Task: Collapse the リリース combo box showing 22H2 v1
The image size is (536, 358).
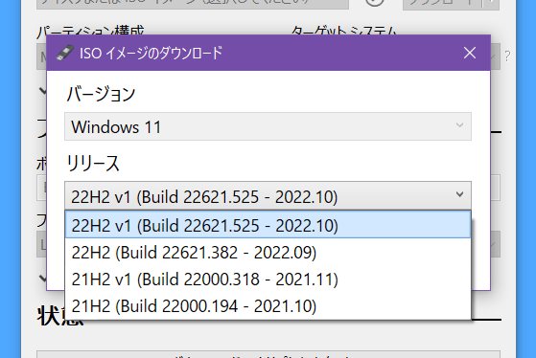Action: [x=268, y=195]
